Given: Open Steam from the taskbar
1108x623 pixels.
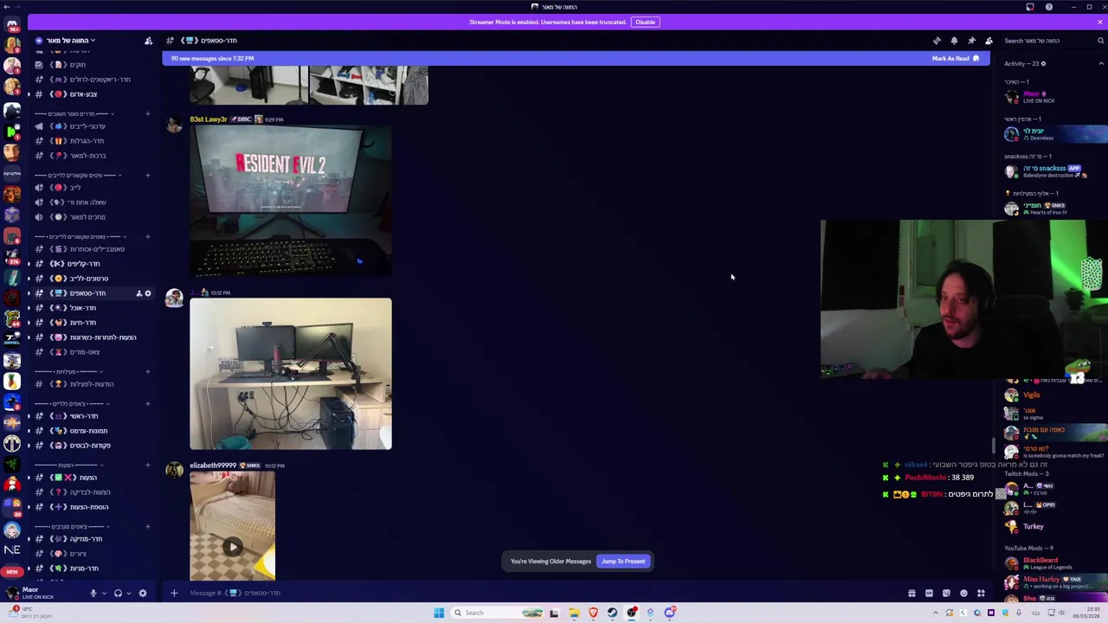Looking at the screenshot, I should [612, 613].
